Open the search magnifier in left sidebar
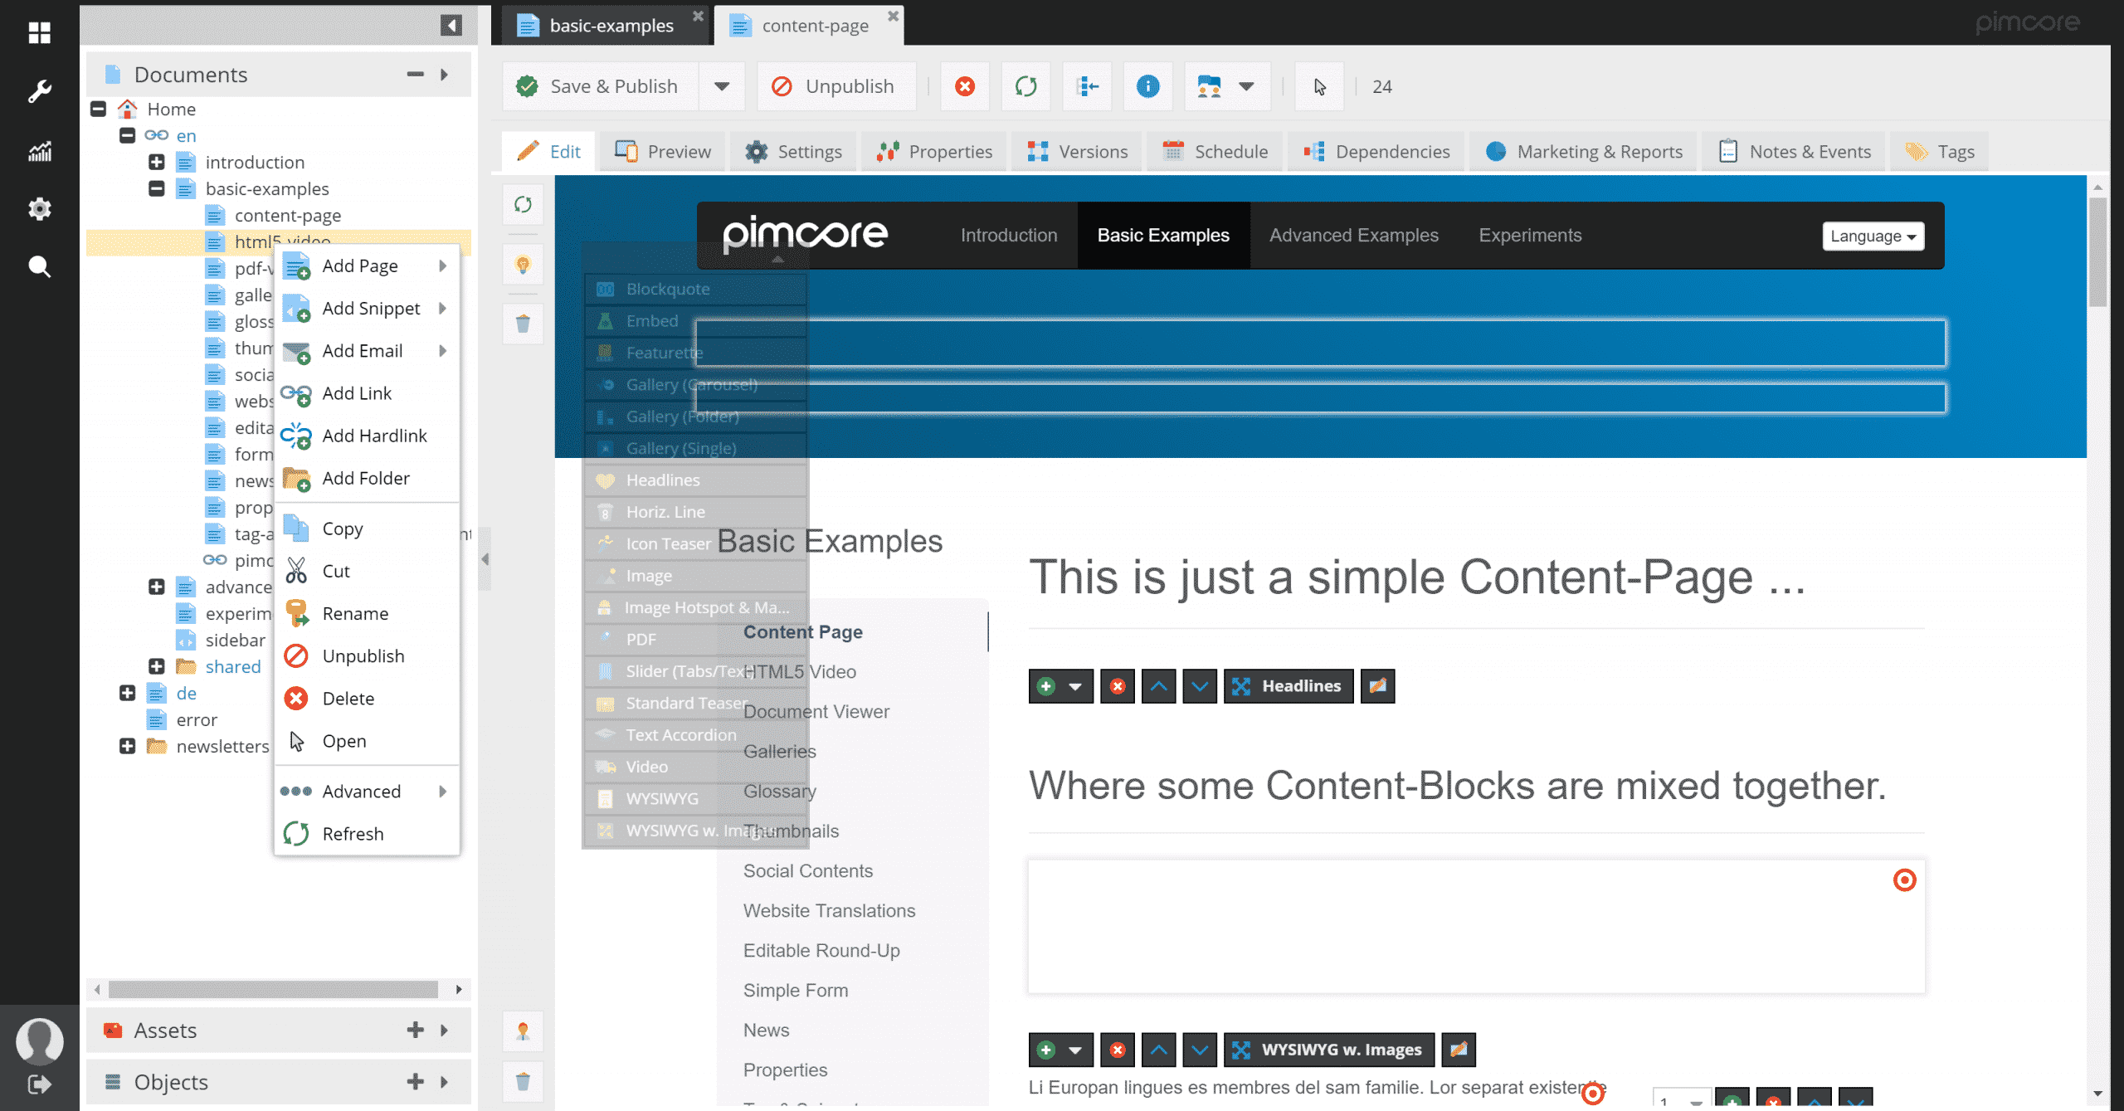The image size is (2124, 1111). [39, 266]
